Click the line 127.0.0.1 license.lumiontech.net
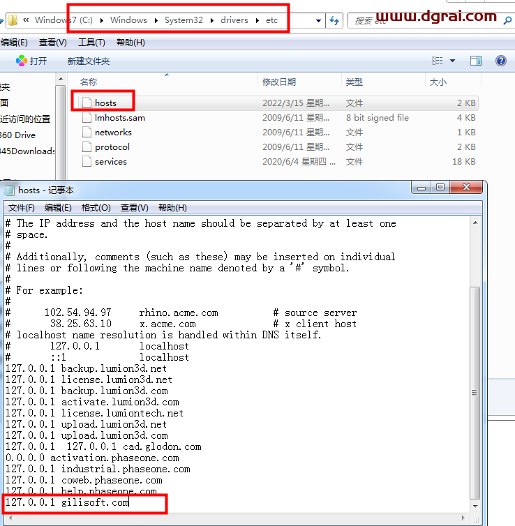Viewport: 515px width, 526px height. [x=95, y=413]
